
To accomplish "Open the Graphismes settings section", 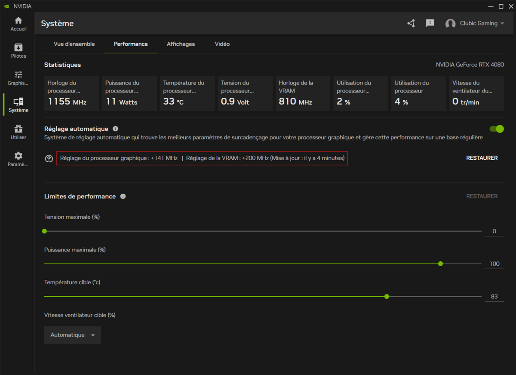I will [x=18, y=78].
